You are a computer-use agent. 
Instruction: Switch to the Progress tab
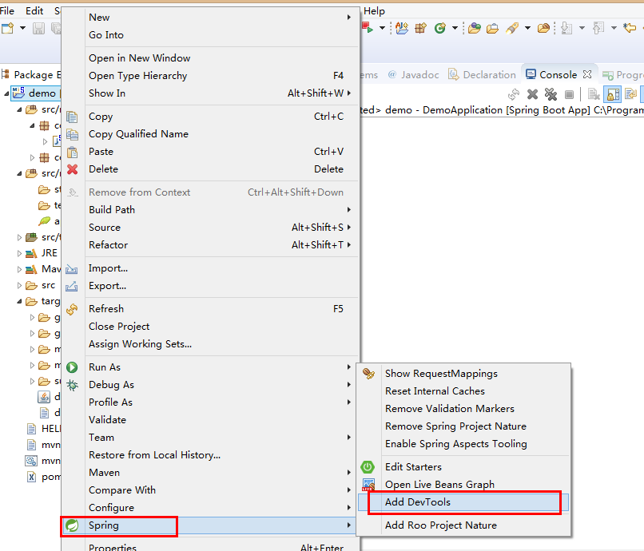pos(622,75)
